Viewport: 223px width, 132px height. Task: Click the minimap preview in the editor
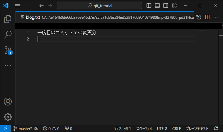(202, 30)
